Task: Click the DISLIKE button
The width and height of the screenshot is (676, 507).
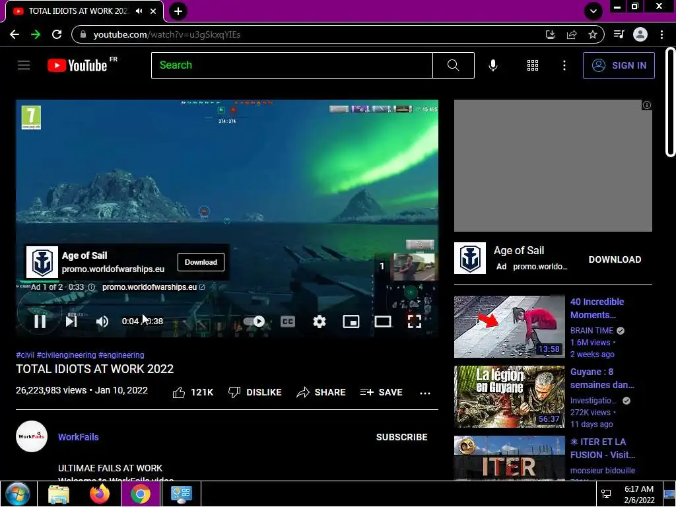Action: click(255, 392)
